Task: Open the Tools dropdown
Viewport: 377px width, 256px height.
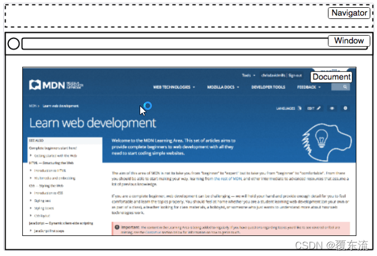Action: pyautogui.click(x=249, y=75)
